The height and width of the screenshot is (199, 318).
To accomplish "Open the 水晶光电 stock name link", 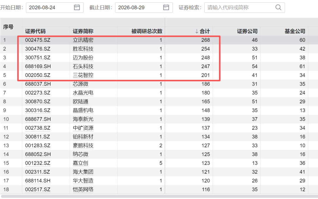I will (x=83, y=93).
